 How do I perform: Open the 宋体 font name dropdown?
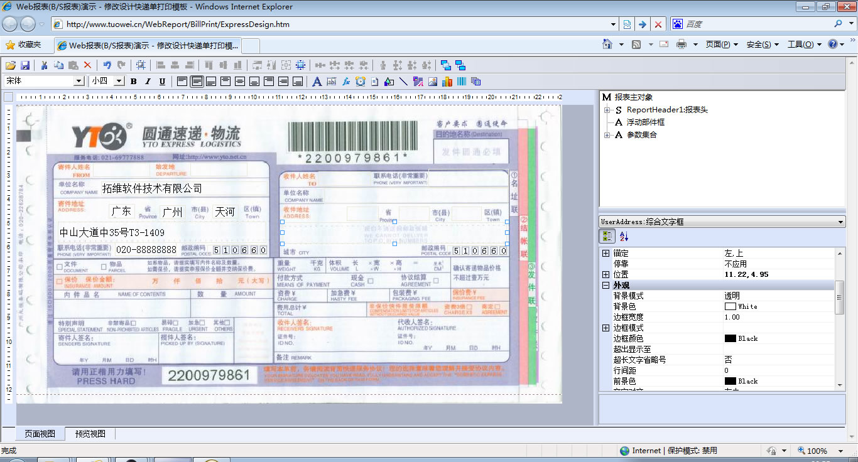tap(79, 81)
